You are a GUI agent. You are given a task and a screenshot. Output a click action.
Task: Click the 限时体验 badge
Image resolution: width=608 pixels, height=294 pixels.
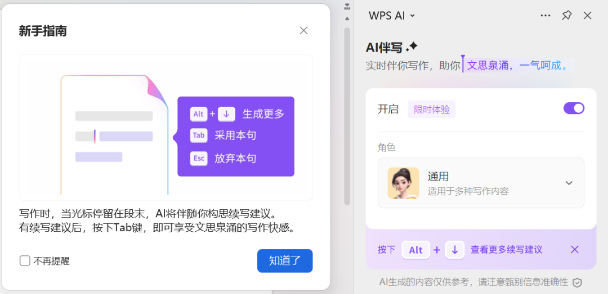point(432,109)
